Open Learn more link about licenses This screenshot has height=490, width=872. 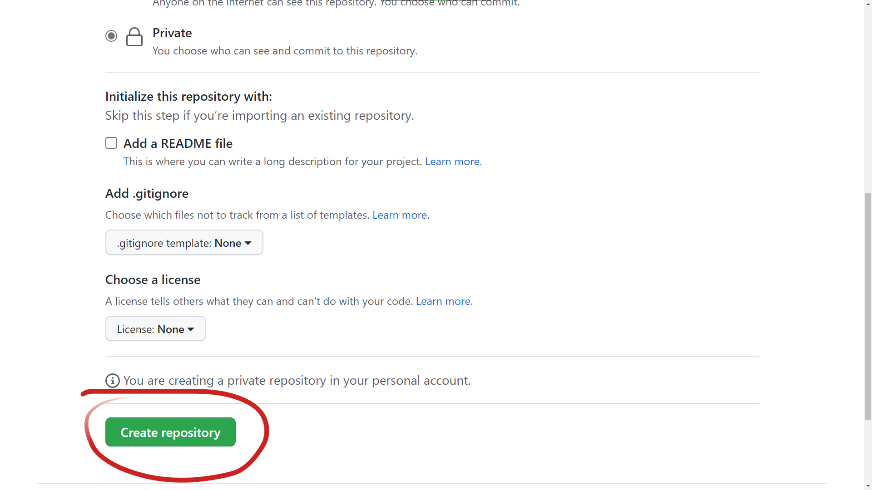coord(444,301)
